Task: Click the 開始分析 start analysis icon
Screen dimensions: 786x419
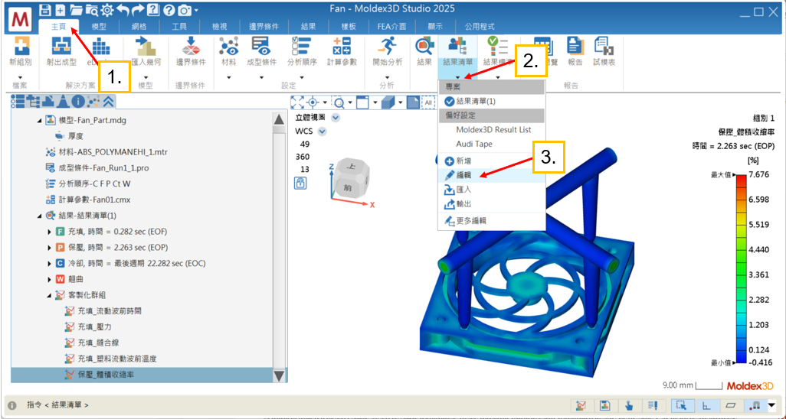Action: click(387, 46)
